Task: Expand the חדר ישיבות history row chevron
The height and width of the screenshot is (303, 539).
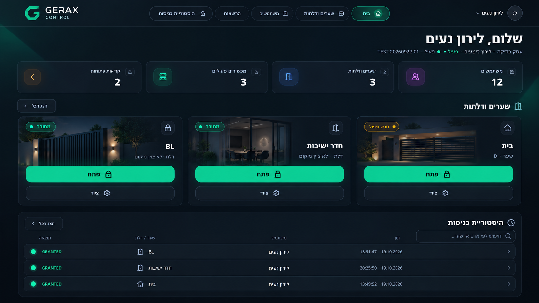Action: tap(509, 268)
